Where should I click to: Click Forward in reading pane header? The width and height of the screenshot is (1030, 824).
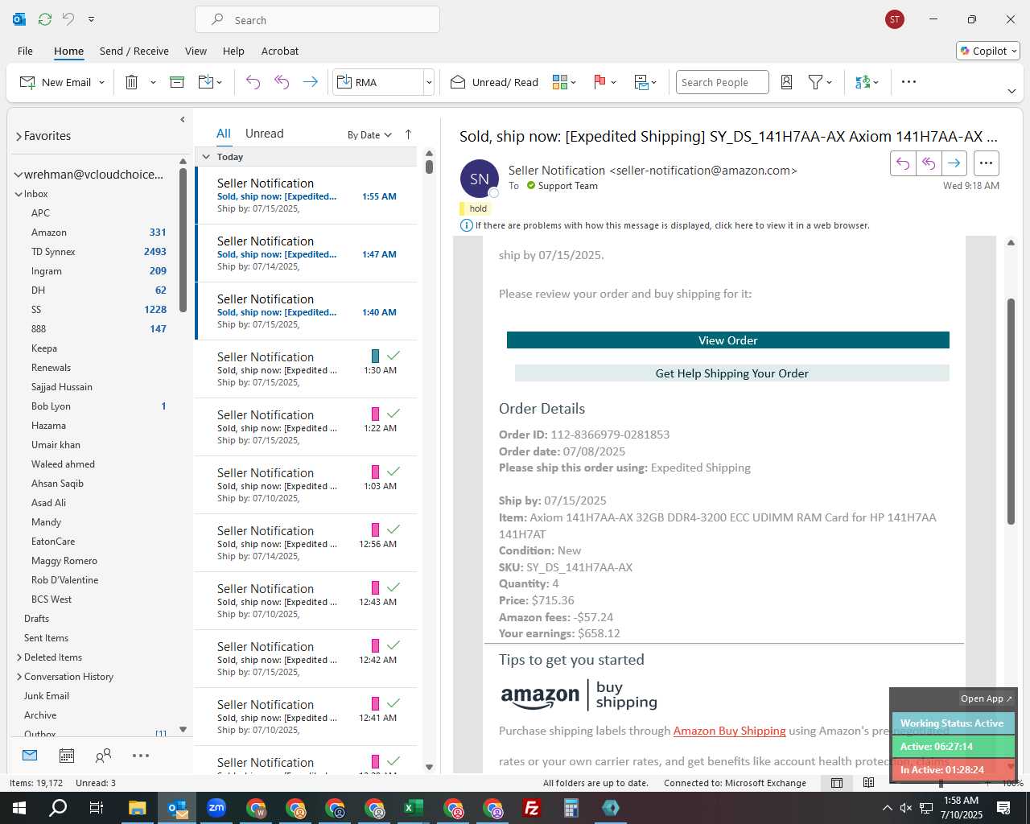coord(954,163)
